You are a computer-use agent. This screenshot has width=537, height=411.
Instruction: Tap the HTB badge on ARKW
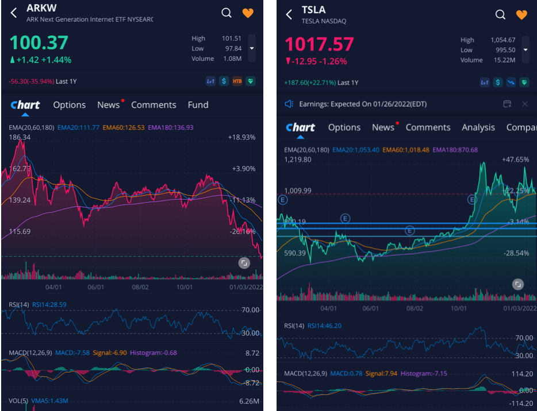(x=237, y=82)
